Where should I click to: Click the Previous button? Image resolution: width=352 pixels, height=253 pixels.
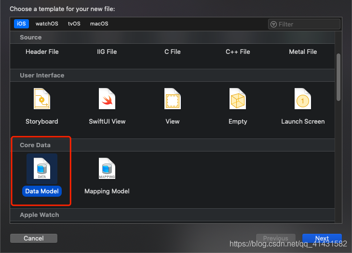tap(276, 238)
